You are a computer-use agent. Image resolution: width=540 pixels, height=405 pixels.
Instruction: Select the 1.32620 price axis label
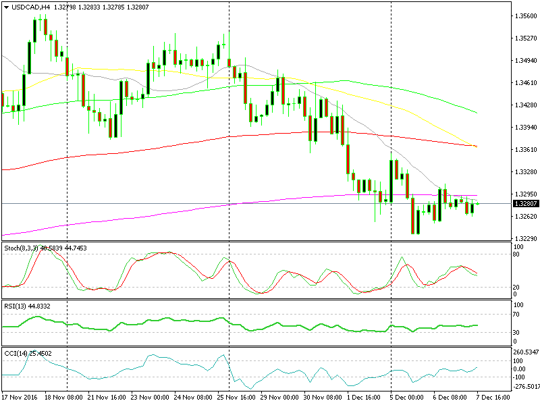526,216
